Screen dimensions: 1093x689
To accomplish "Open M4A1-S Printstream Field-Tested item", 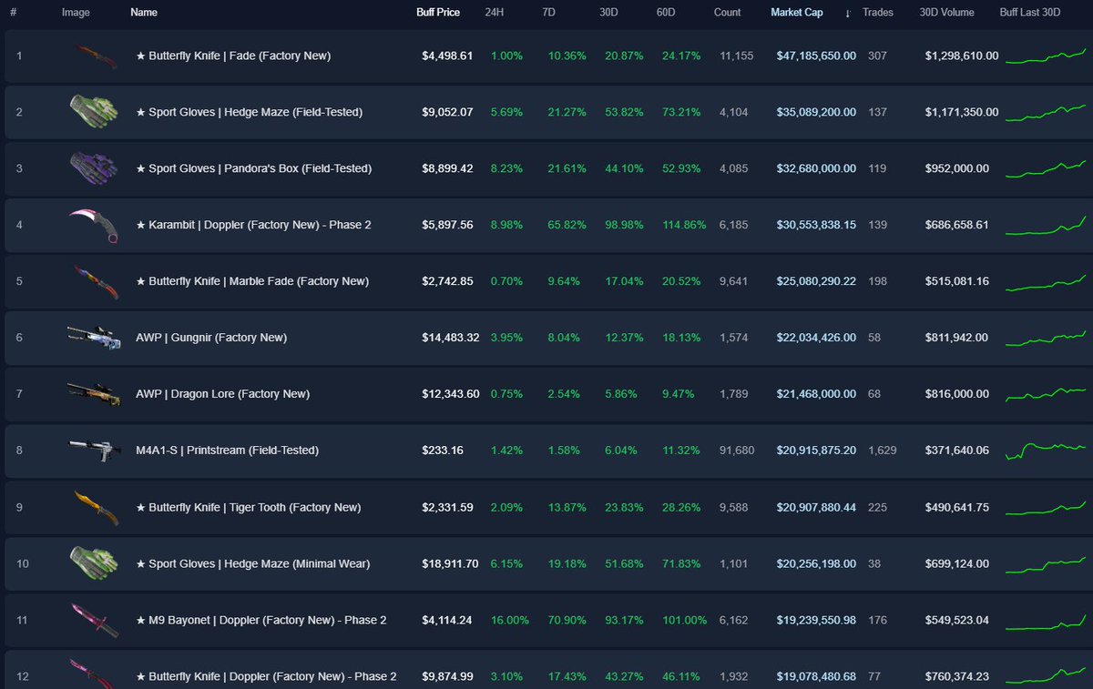I will [x=228, y=451].
